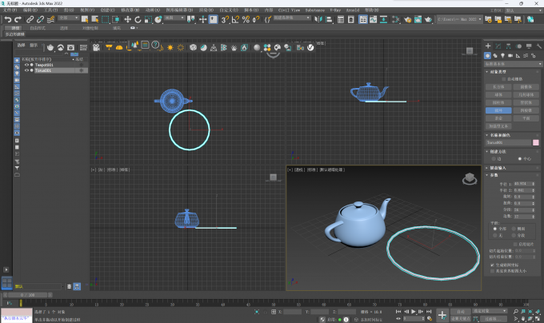Open the reference coordinate system dropdown

click(x=174, y=18)
